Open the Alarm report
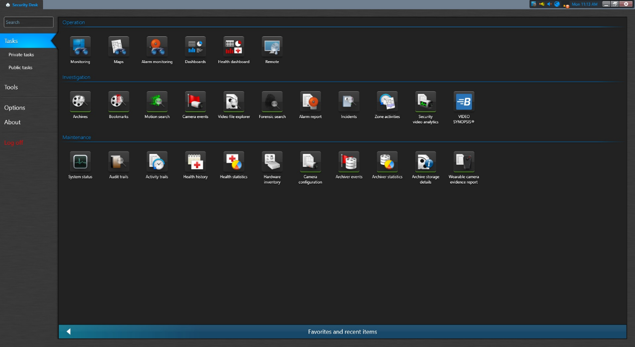Screen dimensions: 635x347 pyautogui.click(x=310, y=105)
